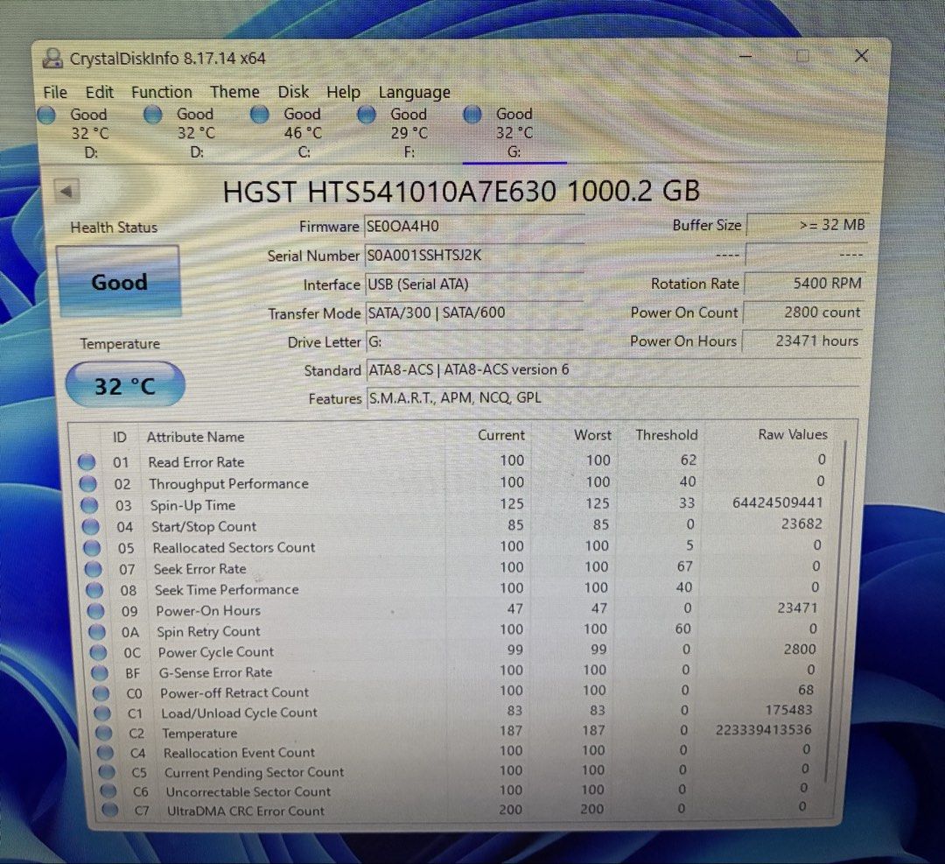Viewport: 945px width, 864px height.
Task: Click the Threshold column header
Action: [667, 435]
